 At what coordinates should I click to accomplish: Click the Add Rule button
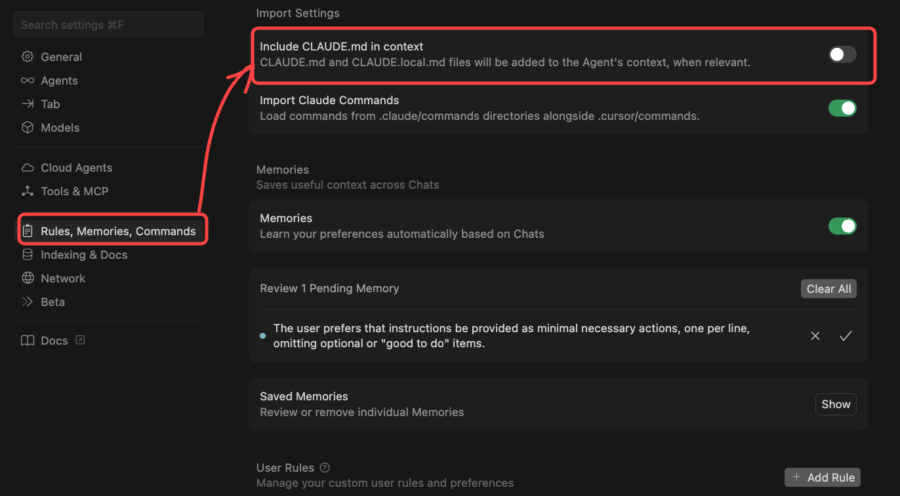(823, 478)
